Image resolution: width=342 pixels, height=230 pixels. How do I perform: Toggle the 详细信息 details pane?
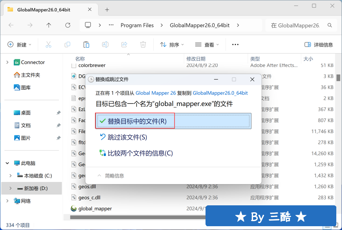click(319, 45)
